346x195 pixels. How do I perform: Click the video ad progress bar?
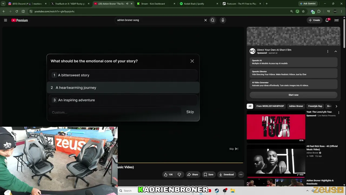click(180, 163)
